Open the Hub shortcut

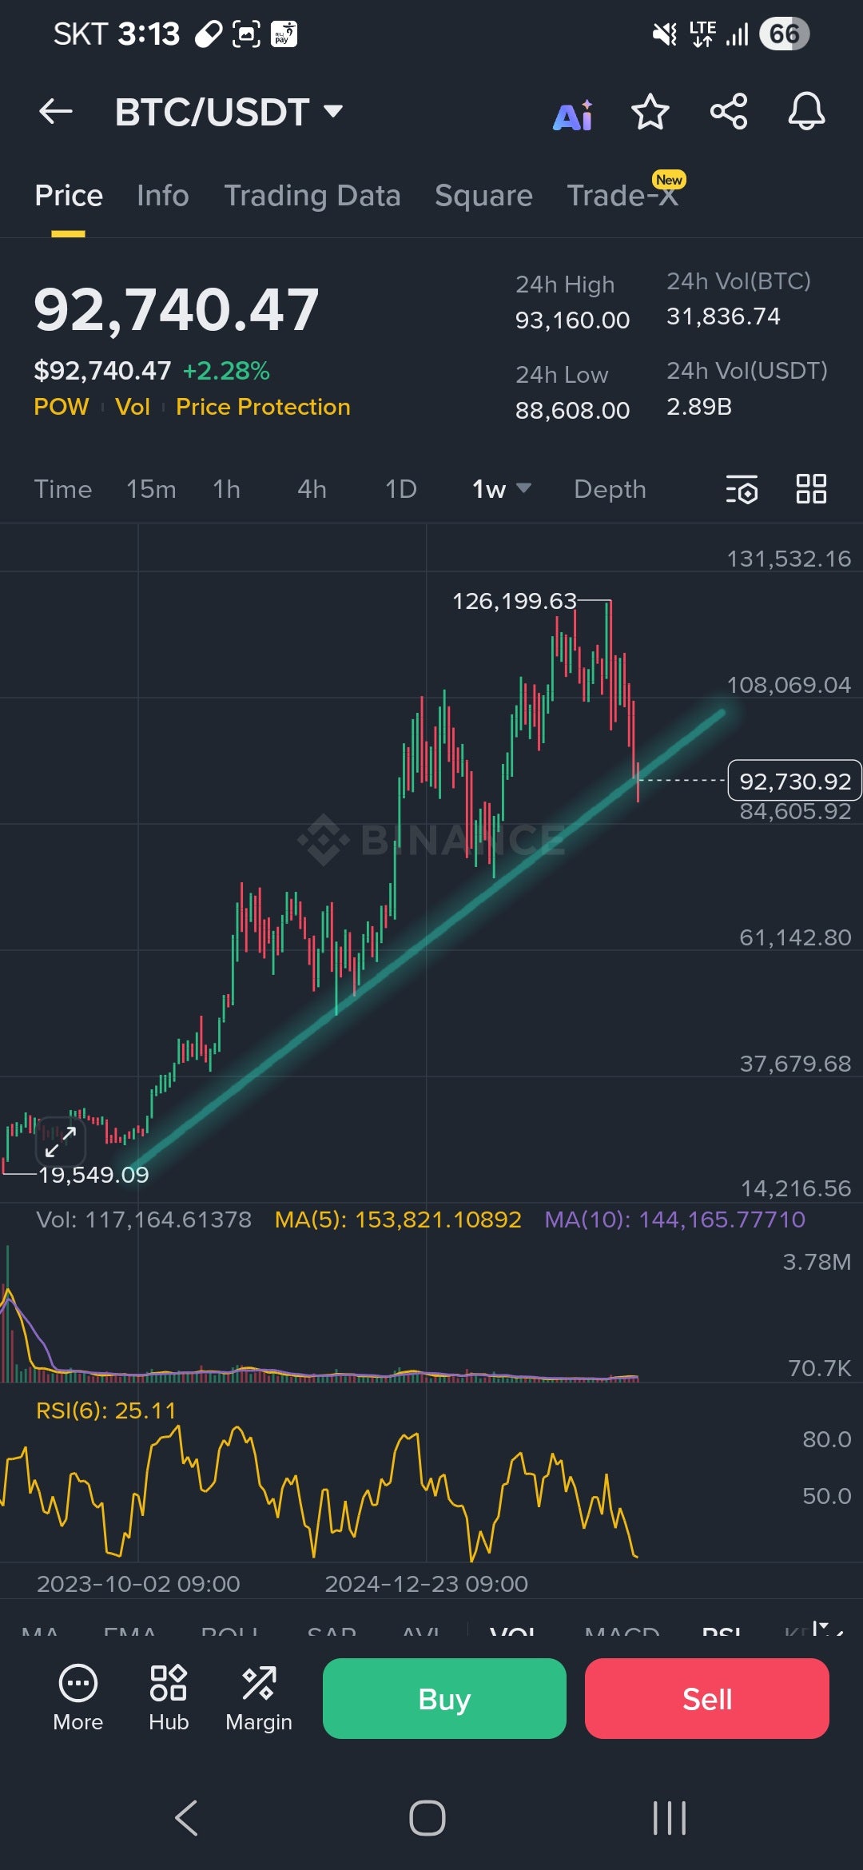[x=169, y=1697]
